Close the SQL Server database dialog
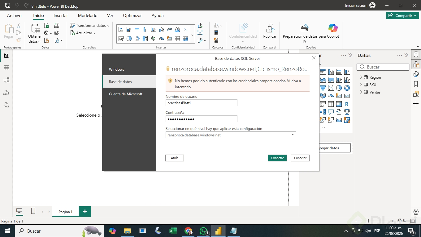This screenshot has width=421, height=237. click(314, 58)
